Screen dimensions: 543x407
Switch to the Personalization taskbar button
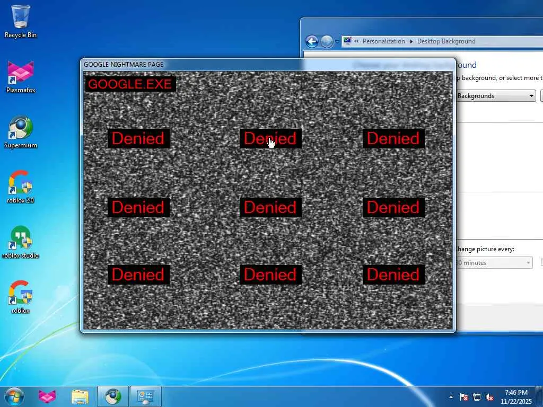click(145, 396)
